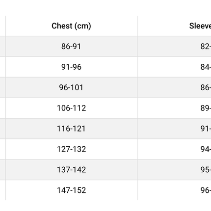
Task: Click the (cm) unit in header
Action: 83,26
